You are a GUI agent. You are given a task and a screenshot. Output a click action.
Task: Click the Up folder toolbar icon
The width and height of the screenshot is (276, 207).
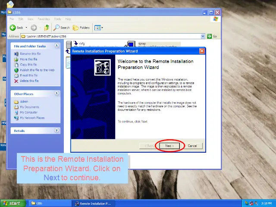coord(47,28)
